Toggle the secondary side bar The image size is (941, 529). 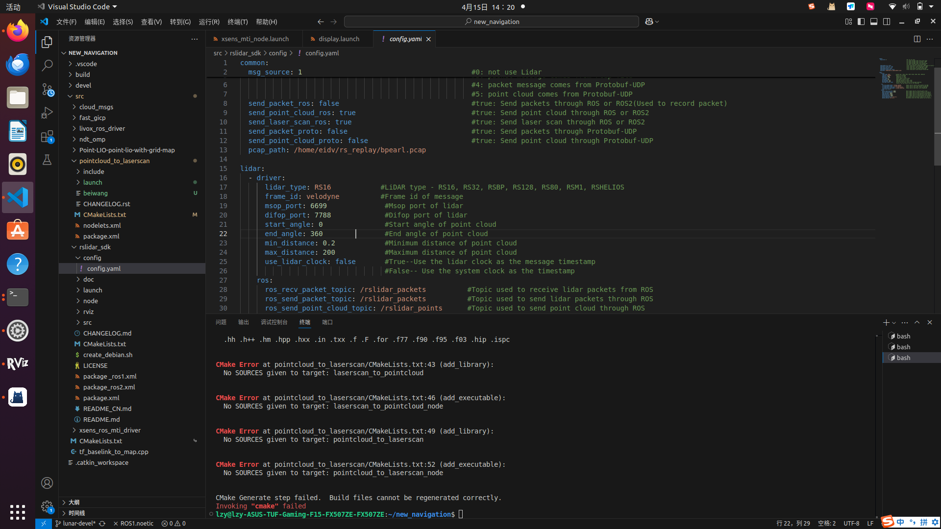(887, 22)
